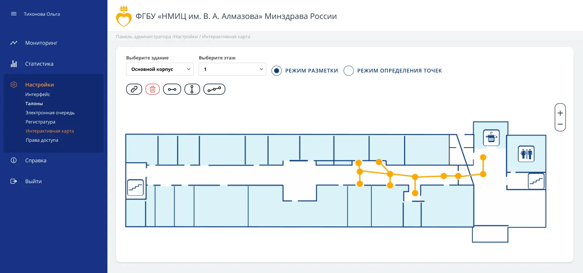Click the right staircase icon
Viewport: 583px width, 273px height.
pyautogui.click(x=536, y=181)
